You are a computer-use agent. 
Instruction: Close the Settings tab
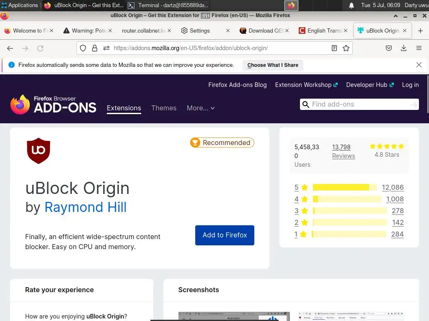[228, 31]
